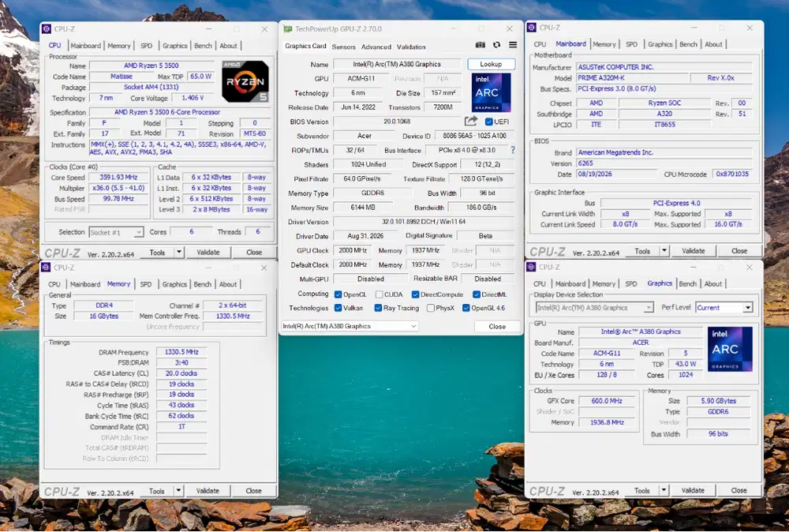This screenshot has width=789, height=532.
Task: Click Graphics memory size 5.90 GBytes
Action: (x=719, y=401)
